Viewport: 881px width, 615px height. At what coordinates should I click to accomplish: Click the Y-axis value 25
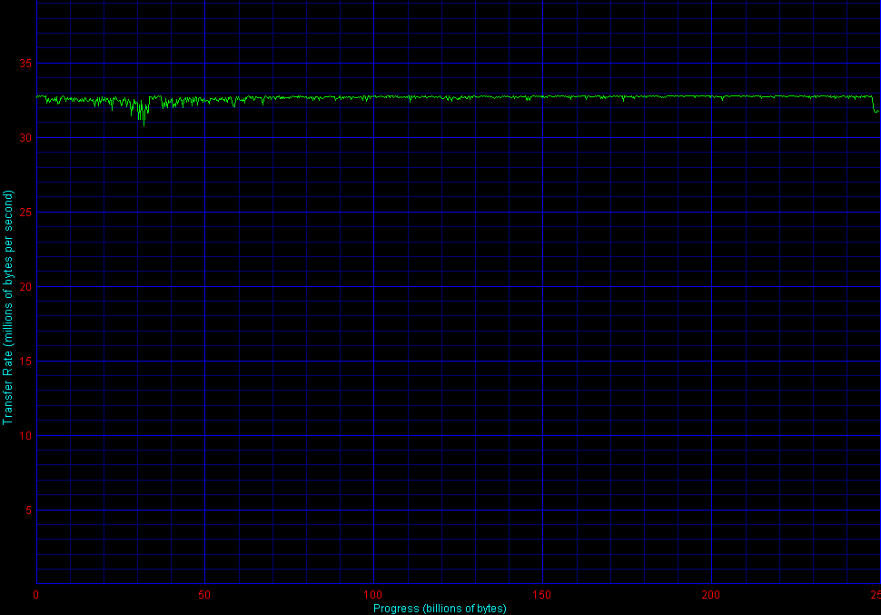click(x=25, y=213)
